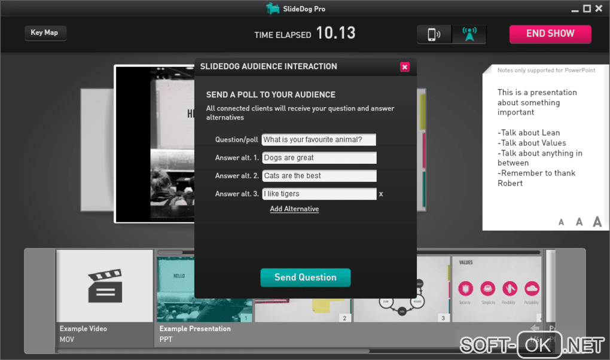End the show with END SHOW
The height and width of the screenshot is (360, 610).
pos(550,34)
